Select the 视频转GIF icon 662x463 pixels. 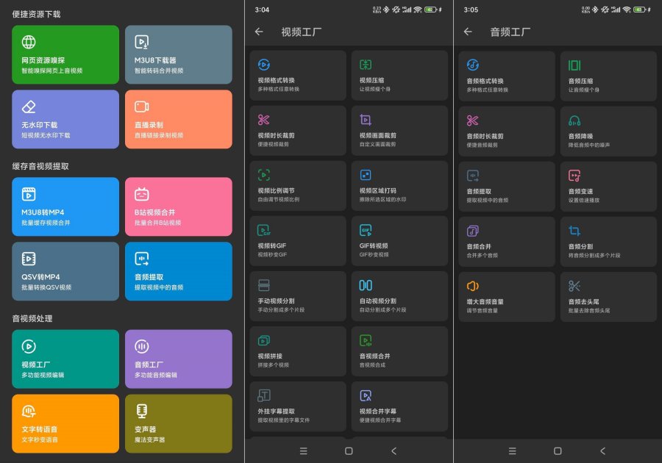tap(264, 230)
